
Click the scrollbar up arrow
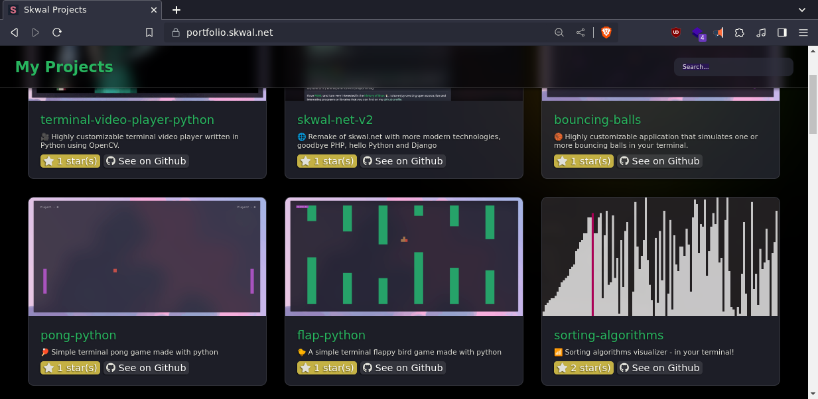(813, 50)
